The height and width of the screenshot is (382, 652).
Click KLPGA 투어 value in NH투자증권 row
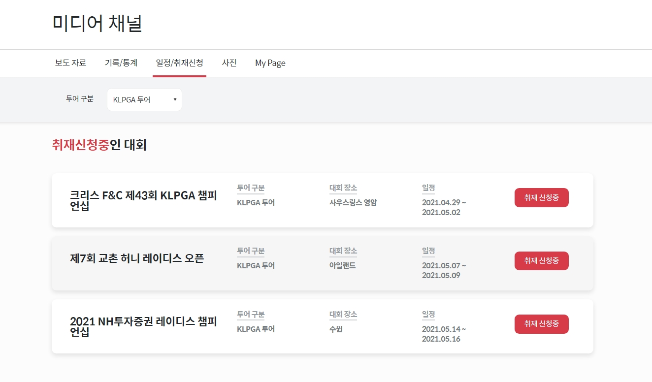pyautogui.click(x=256, y=329)
